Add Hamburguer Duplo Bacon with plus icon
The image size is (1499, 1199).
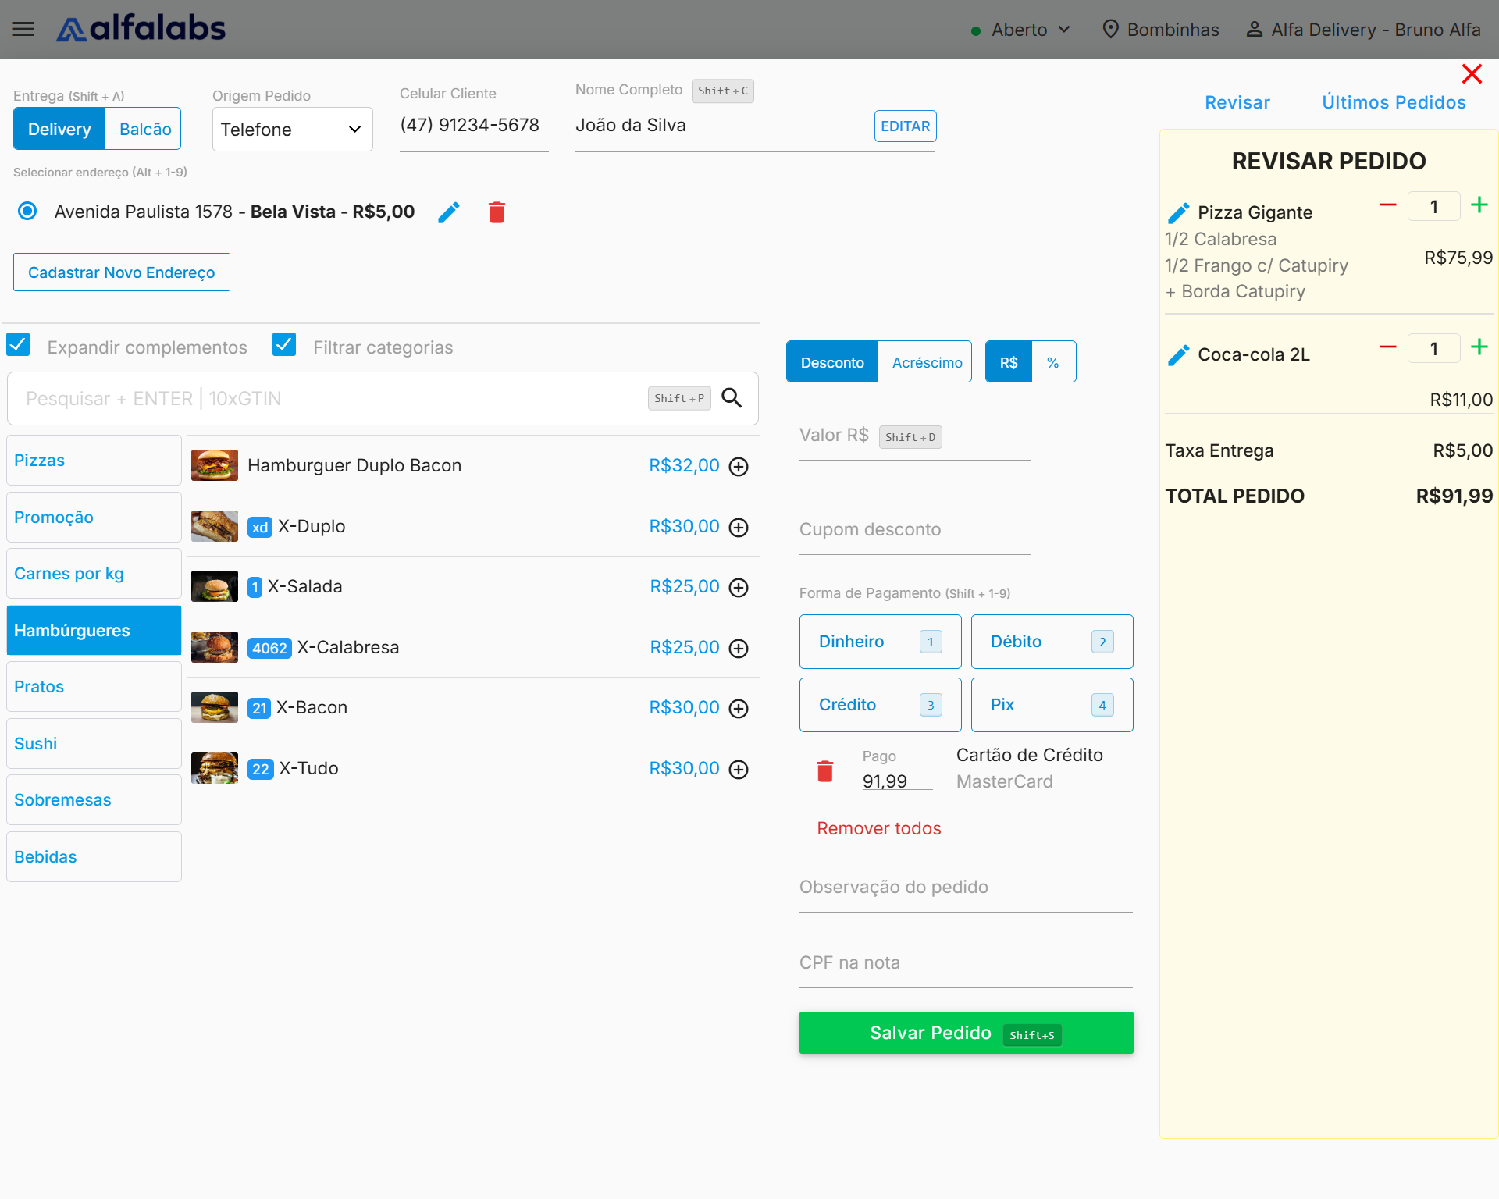[x=739, y=466]
